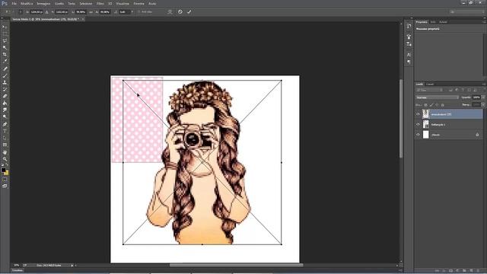Open the Properties panel flyout menu
Image resolution: width=487 pixels, height=274 pixels.
point(484,22)
